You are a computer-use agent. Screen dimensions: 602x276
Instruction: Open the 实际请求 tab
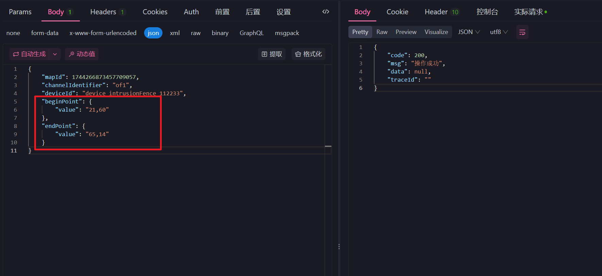coord(530,12)
